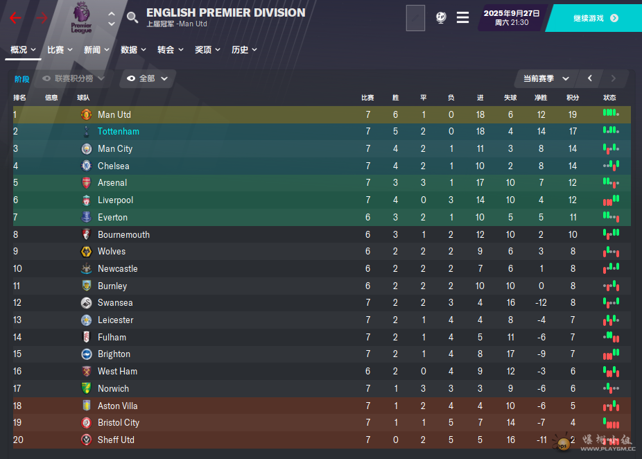Toggle the 全部 eye view filter
The width and height of the screenshot is (642, 459).
click(x=148, y=78)
